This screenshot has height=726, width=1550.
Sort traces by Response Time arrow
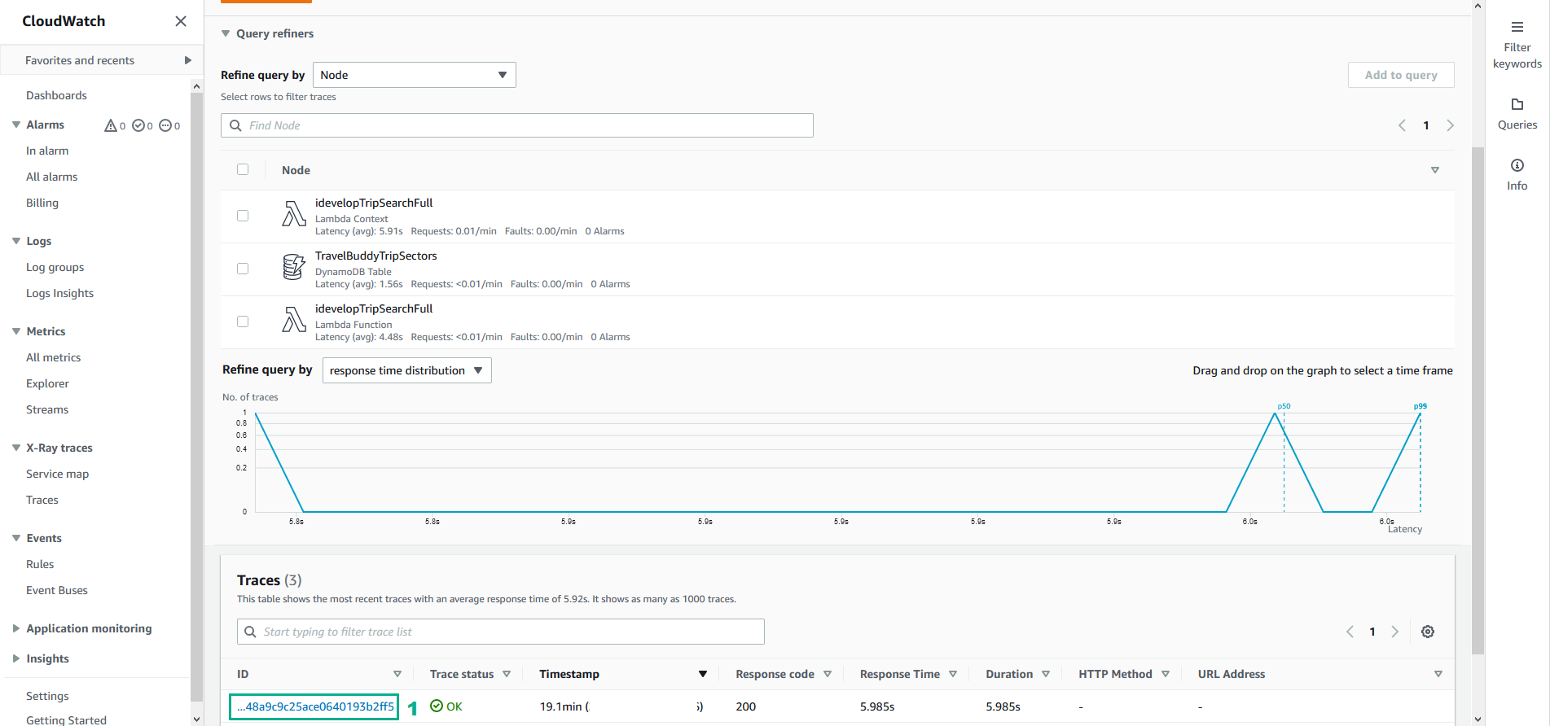click(953, 674)
